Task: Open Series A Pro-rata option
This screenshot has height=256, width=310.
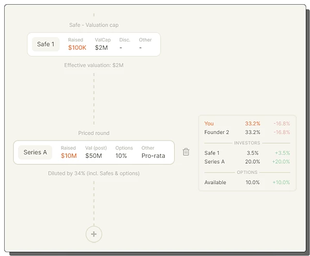Action: click(153, 156)
